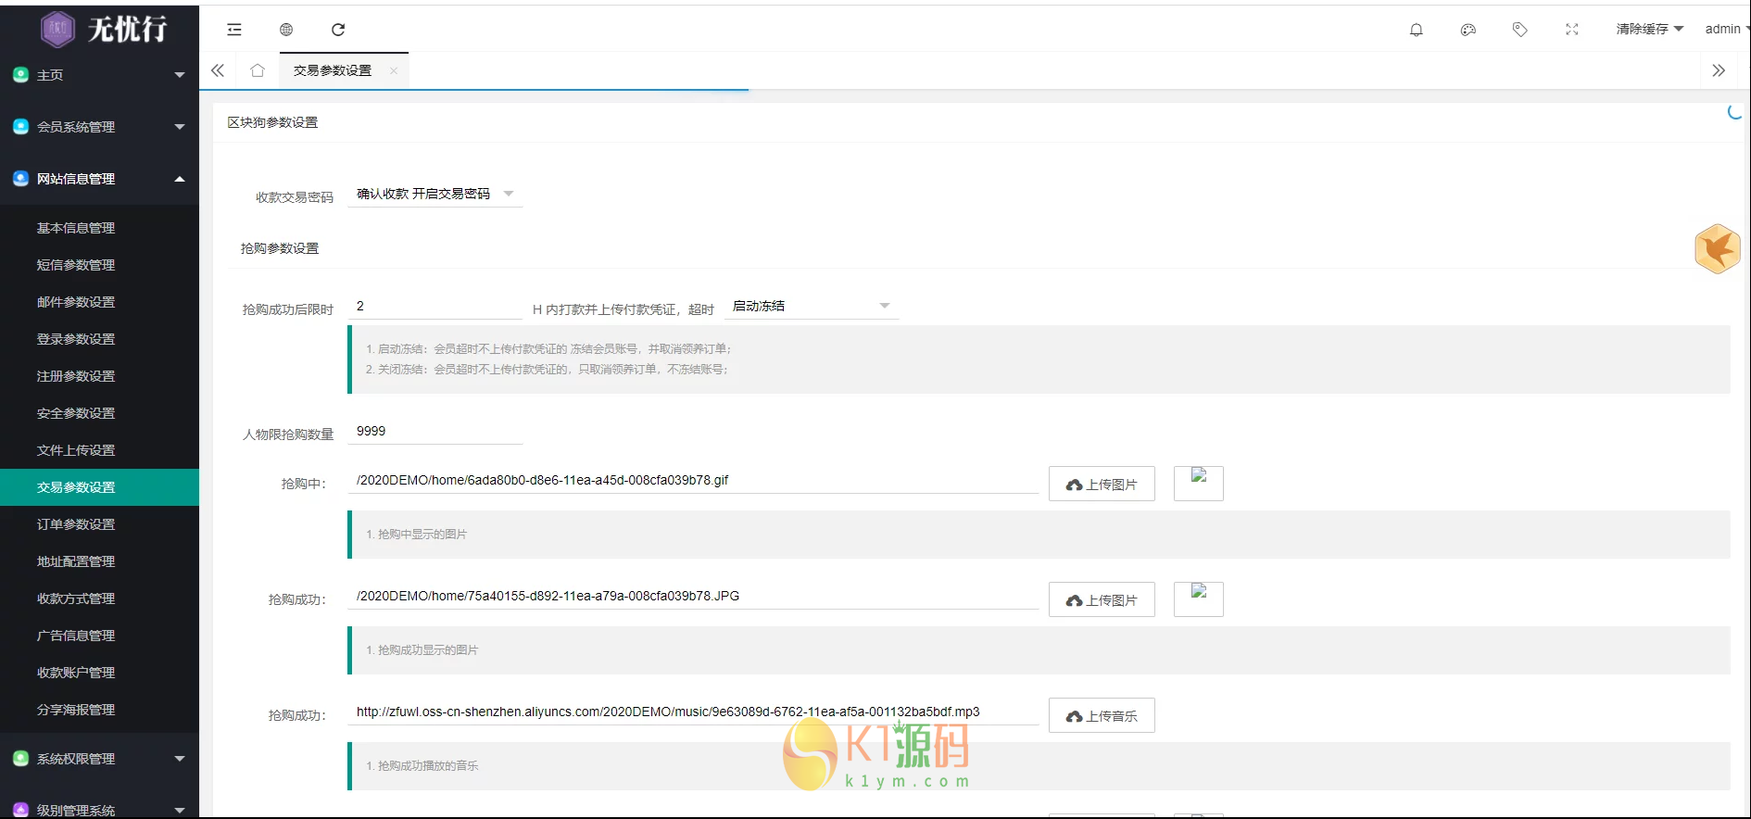Open 登录参数设置 in sidebar
Image resolution: width=1751 pixels, height=819 pixels.
pyautogui.click(x=99, y=339)
